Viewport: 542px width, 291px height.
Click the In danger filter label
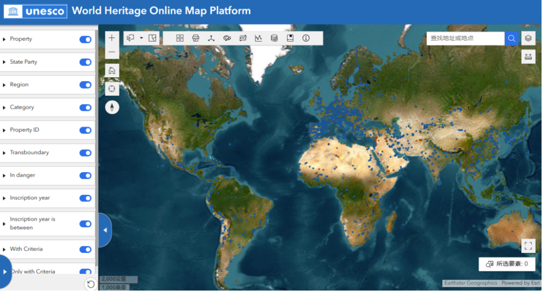[23, 175]
